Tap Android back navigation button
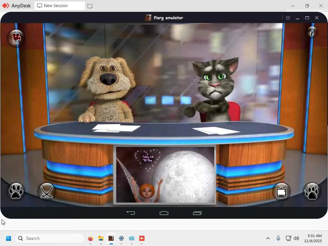 tap(131, 213)
